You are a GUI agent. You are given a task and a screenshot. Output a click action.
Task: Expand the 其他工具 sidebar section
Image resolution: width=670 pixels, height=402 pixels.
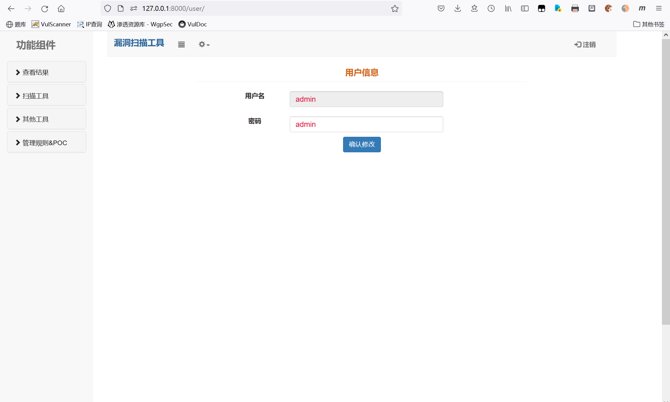(47, 119)
